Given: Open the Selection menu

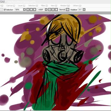Looking at the screenshot, I should [33, 6].
